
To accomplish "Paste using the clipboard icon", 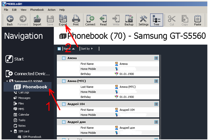I will pos(198,20).
